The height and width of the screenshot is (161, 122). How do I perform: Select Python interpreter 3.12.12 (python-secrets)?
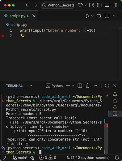[x=88, y=158]
